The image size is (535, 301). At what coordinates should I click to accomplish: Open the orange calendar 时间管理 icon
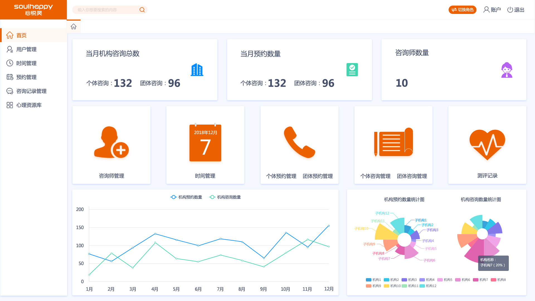[x=205, y=143]
